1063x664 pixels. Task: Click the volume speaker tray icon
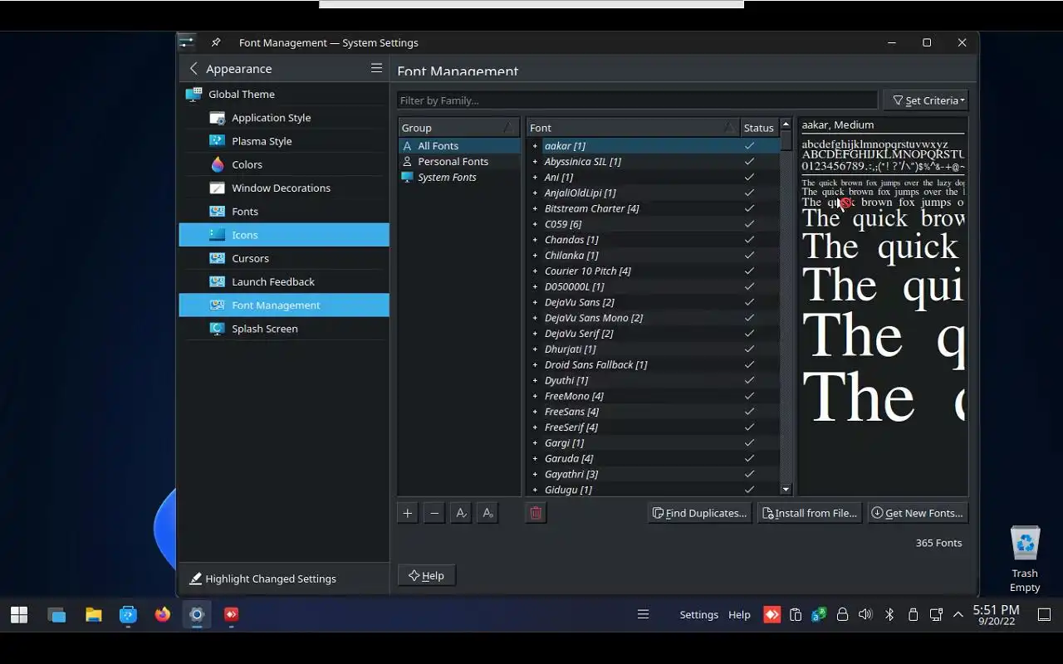pos(865,615)
